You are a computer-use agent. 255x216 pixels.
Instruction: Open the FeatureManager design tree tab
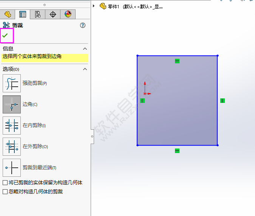point(8,14)
